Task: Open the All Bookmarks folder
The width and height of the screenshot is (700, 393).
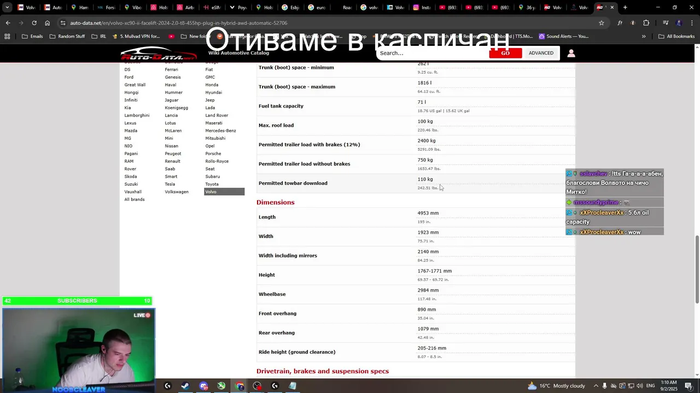Action: (676, 37)
